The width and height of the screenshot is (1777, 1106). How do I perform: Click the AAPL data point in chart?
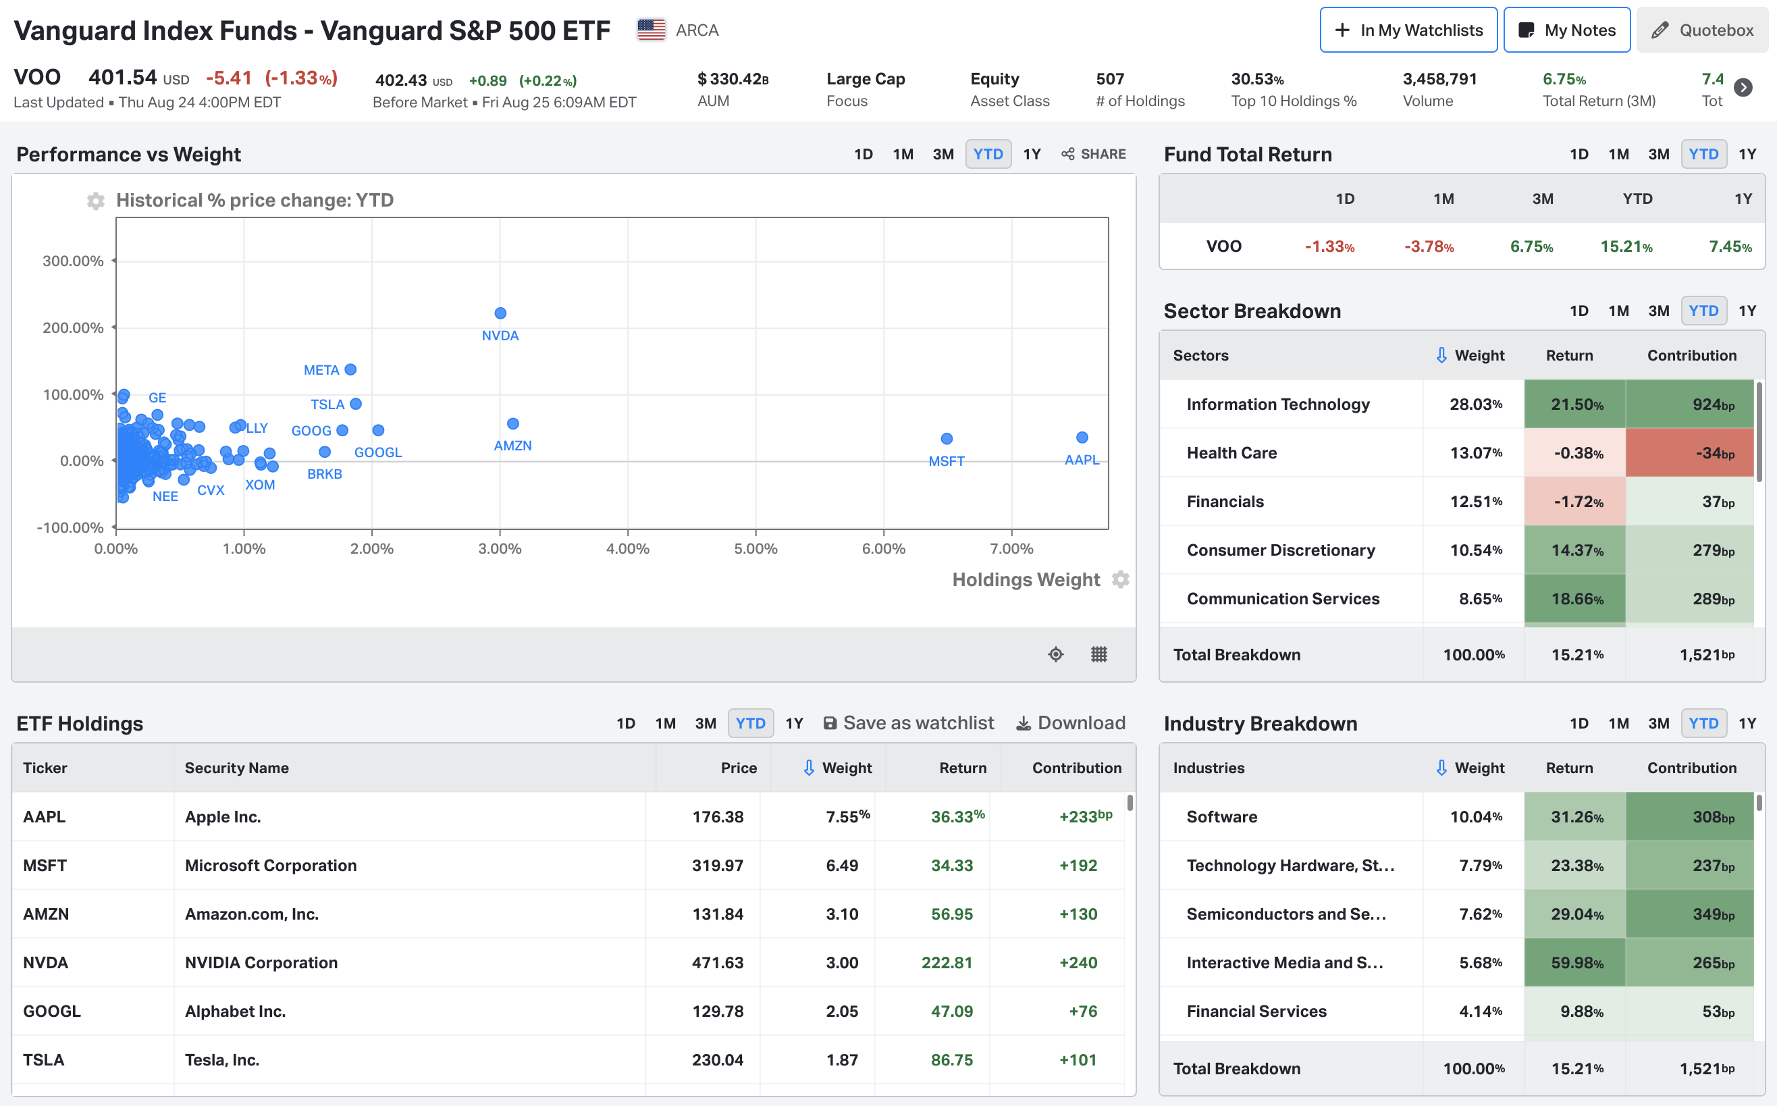click(1082, 438)
